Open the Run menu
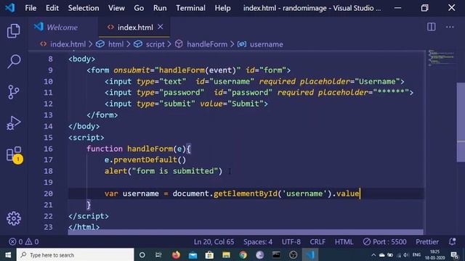This screenshot has height=261, width=465. coord(160,8)
